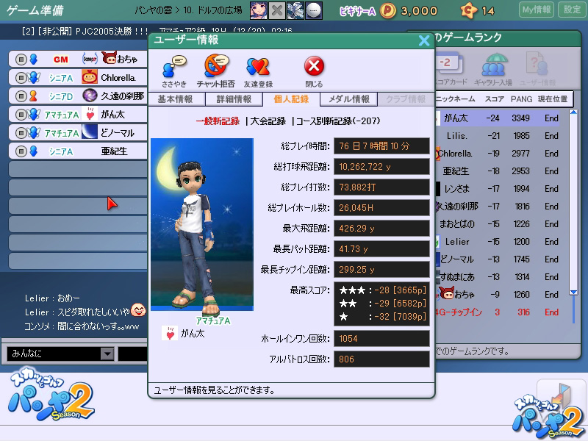
Task: Click the 久遠の刹那 purple avatar icon
Action: (90, 96)
